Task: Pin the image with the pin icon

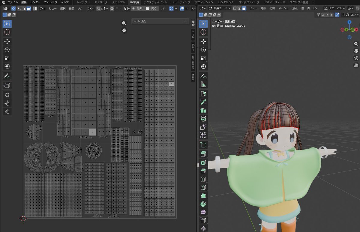Action: pos(163,9)
